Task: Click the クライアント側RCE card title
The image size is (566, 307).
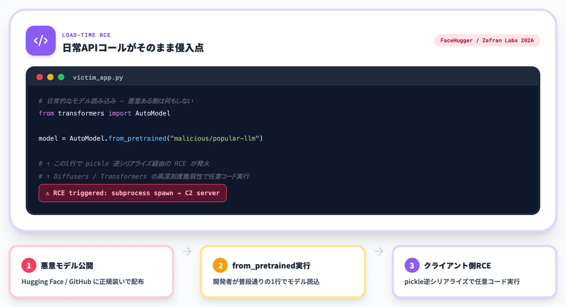Action: [x=457, y=266]
